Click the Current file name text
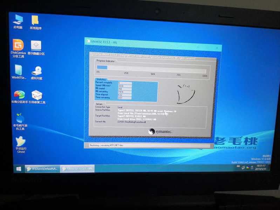The image size is (280, 210). tap(132, 122)
